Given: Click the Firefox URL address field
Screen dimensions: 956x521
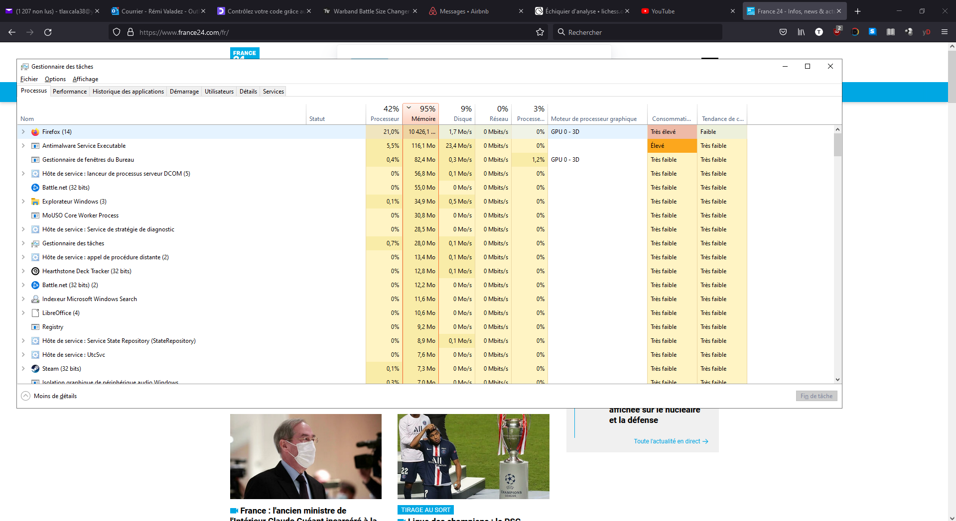Looking at the screenshot, I should coord(328,32).
